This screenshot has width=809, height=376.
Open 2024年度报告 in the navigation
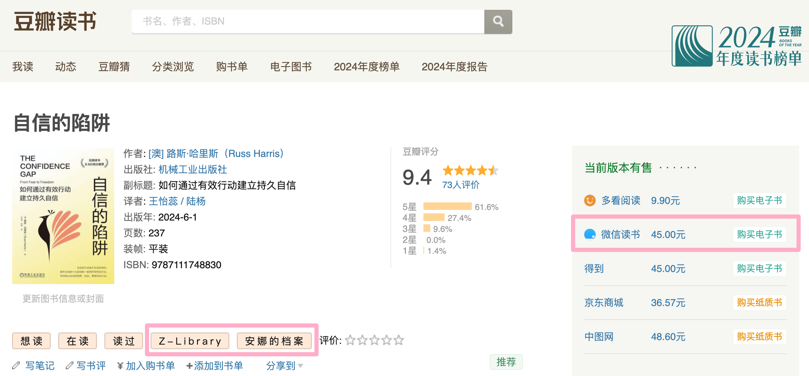[454, 67]
